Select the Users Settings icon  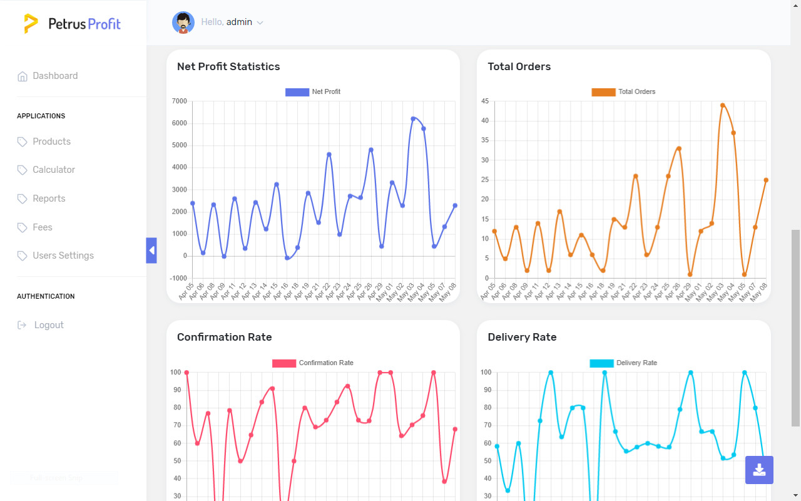22,256
